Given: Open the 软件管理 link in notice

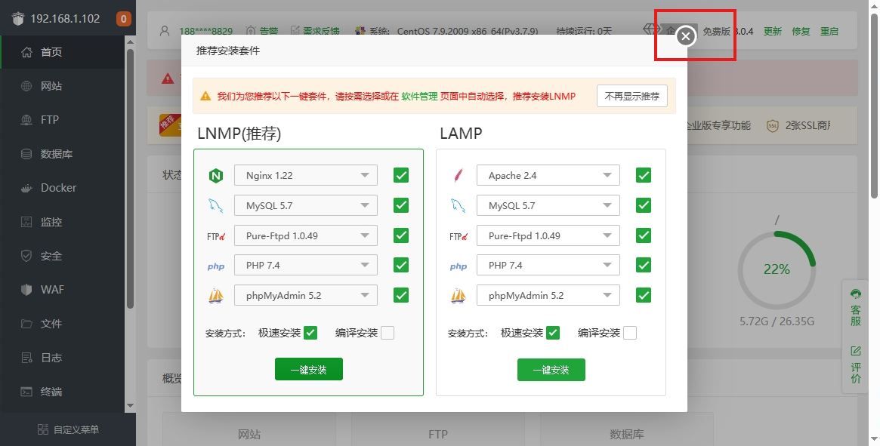Looking at the screenshot, I should pyautogui.click(x=419, y=96).
